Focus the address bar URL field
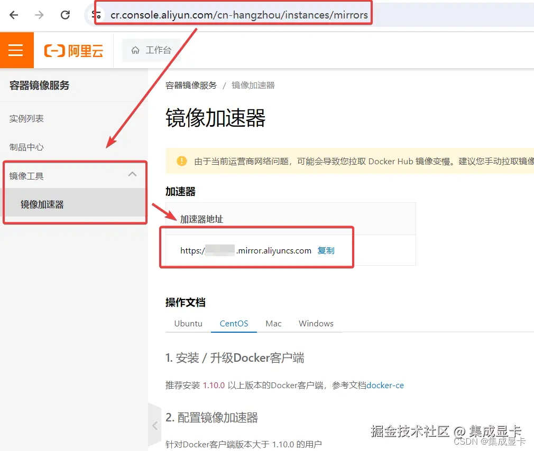Image resolution: width=534 pixels, height=451 pixels. pyautogui.click(x=239, y=15)
